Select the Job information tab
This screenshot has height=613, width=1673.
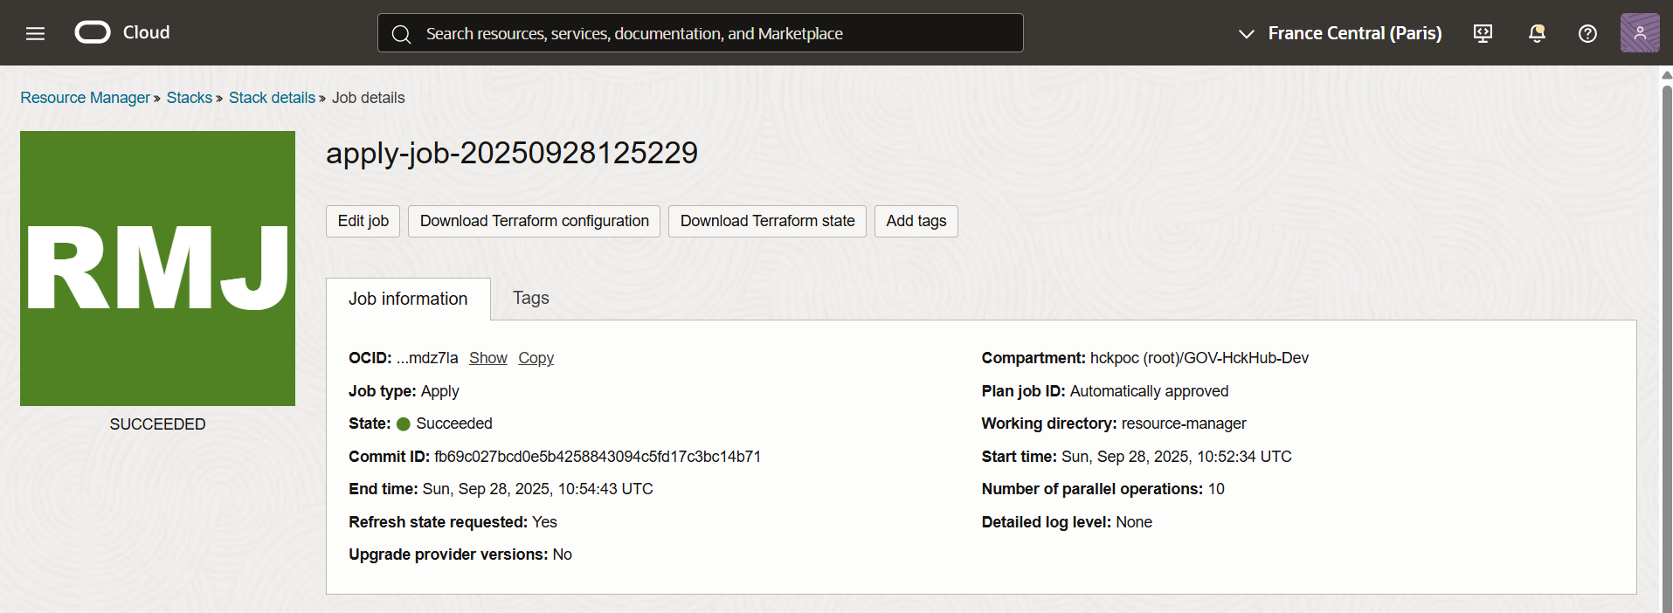[408, 300]
